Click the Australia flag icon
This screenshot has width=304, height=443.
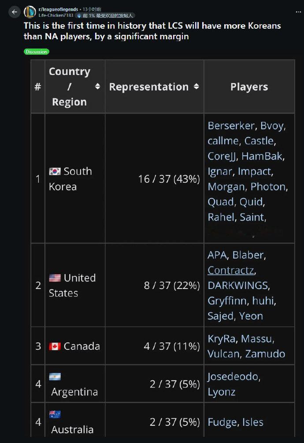click(x=55, y=414)
